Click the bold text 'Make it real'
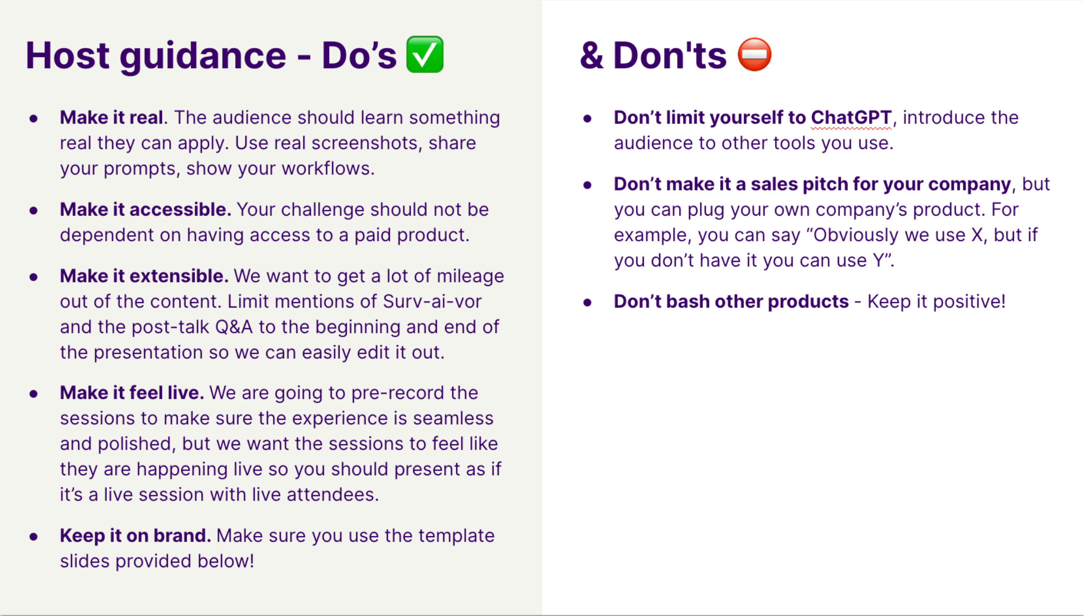 pyautogui.click(x=111, y=117)
